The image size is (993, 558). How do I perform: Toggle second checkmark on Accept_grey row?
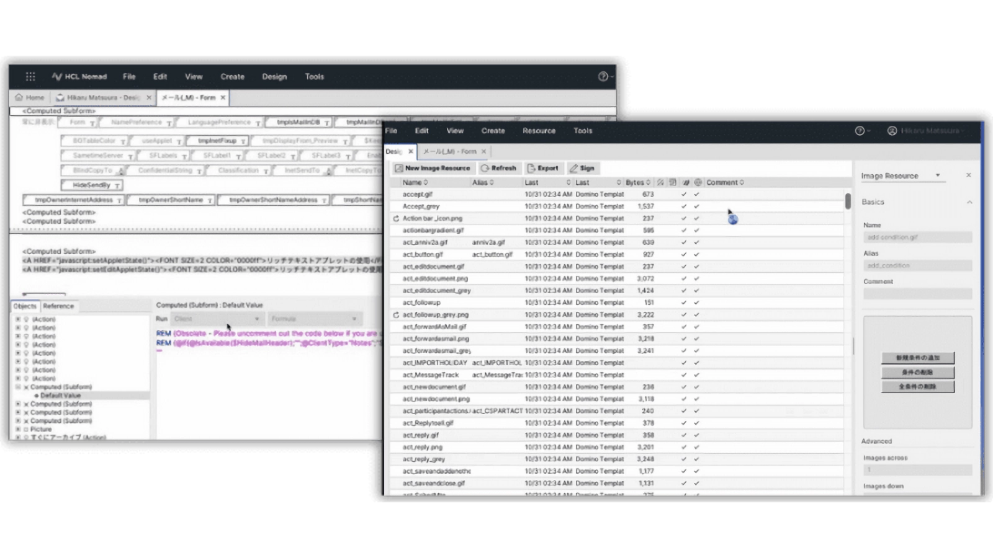click(x=696, y=206)
